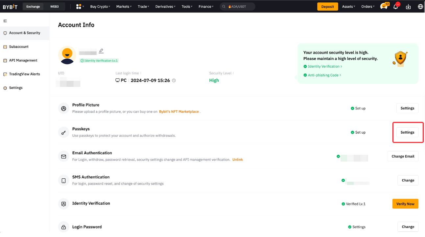Open API Management in the sidebar
425x237 pixels.
pyautogui.click(x=23, y=60)
